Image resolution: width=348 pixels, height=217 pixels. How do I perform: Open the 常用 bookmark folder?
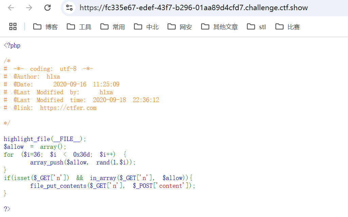click(x=113, y=27)
